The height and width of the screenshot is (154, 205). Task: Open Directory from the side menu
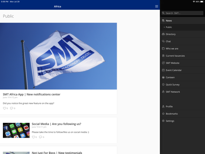182,34
